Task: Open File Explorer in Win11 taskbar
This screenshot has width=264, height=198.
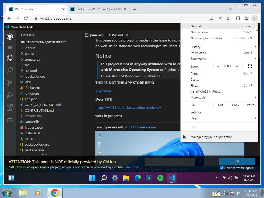Action: click(126, 178)
